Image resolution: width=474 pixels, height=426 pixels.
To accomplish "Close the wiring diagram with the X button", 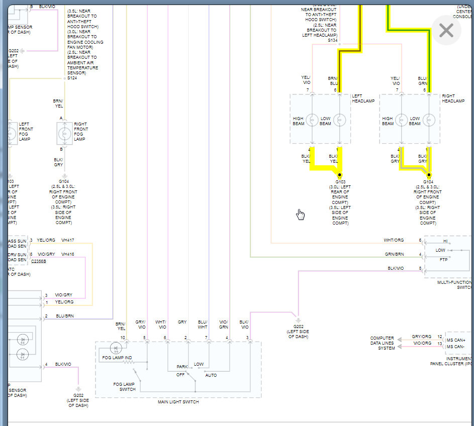I will coord(446,31).
